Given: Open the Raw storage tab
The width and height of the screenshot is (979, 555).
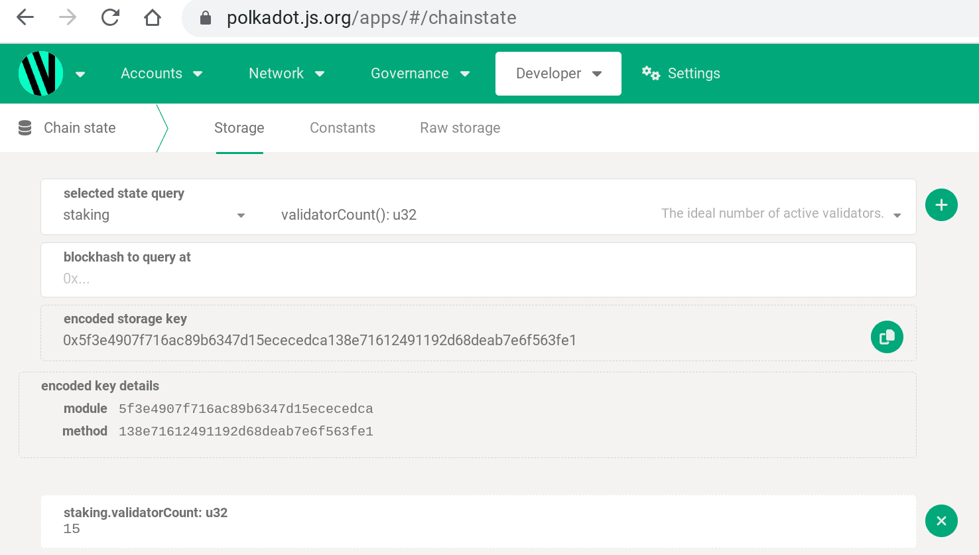Looking at the screenshot, I should coord(460,127).
